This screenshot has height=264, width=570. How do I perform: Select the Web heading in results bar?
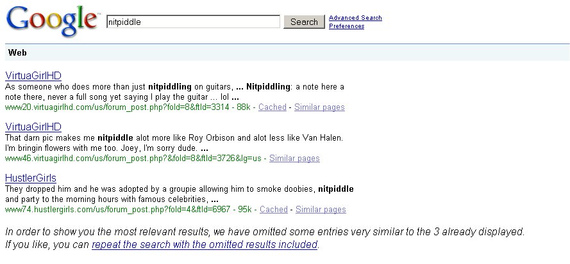(17, 53)
